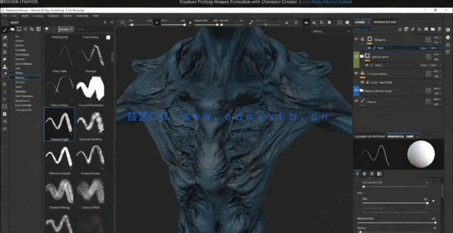
Task: Toggle the white grid view square in shelf
Action: tap(108, 37)
